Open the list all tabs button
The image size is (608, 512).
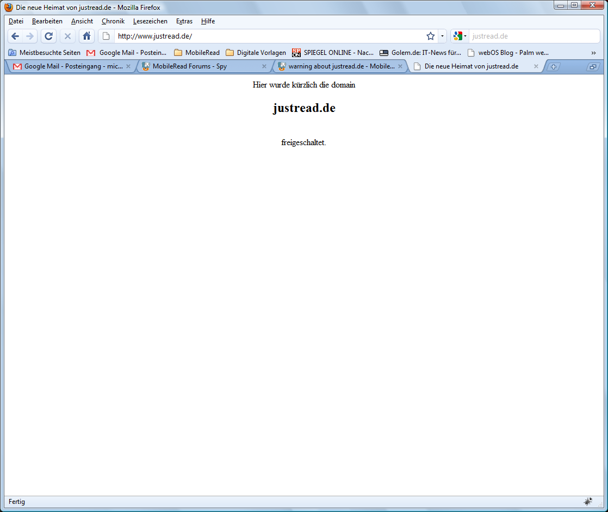[x=592, y=67]
